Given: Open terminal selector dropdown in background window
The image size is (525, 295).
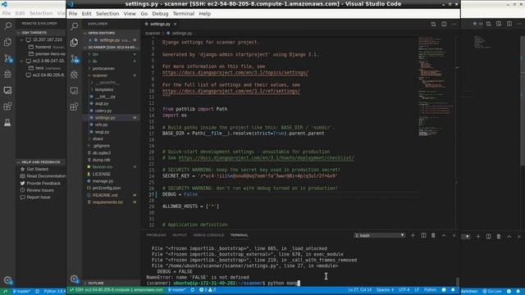Looking at the screenshot, I should 466,237.
